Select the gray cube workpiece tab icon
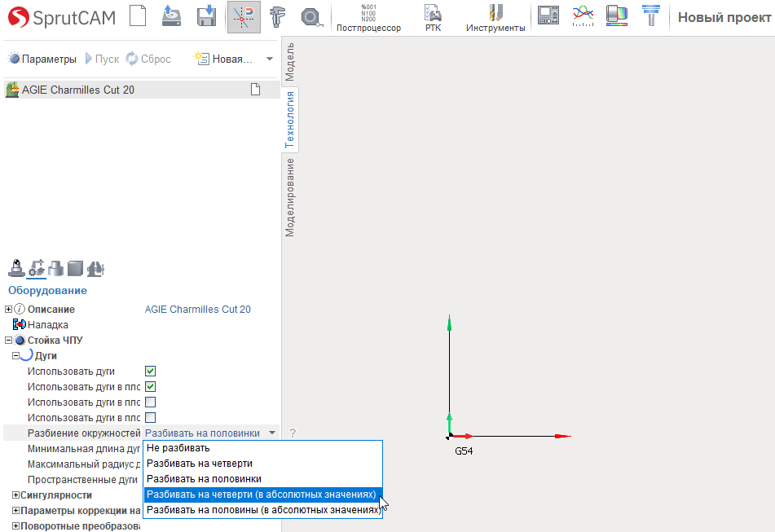Screen dimensions: 775x532 click(75, 268)
